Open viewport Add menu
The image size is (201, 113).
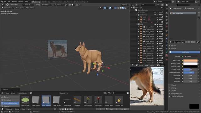pos(27,8)
